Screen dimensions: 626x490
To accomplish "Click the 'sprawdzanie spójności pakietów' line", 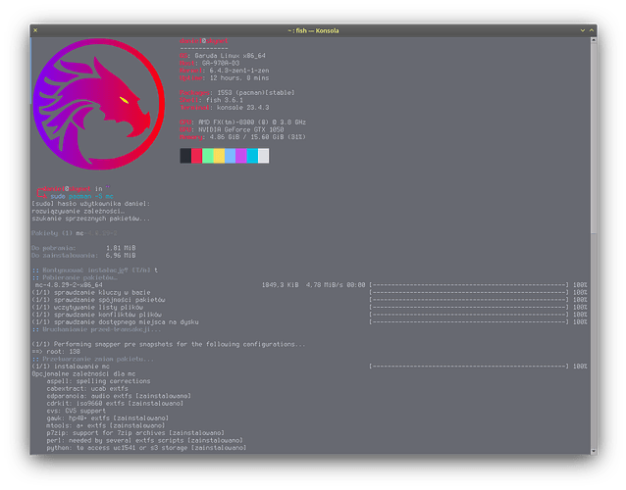I will point(99,300).
